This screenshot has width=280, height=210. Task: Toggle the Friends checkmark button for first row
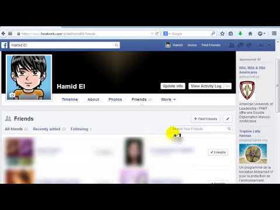click(218, 152)
